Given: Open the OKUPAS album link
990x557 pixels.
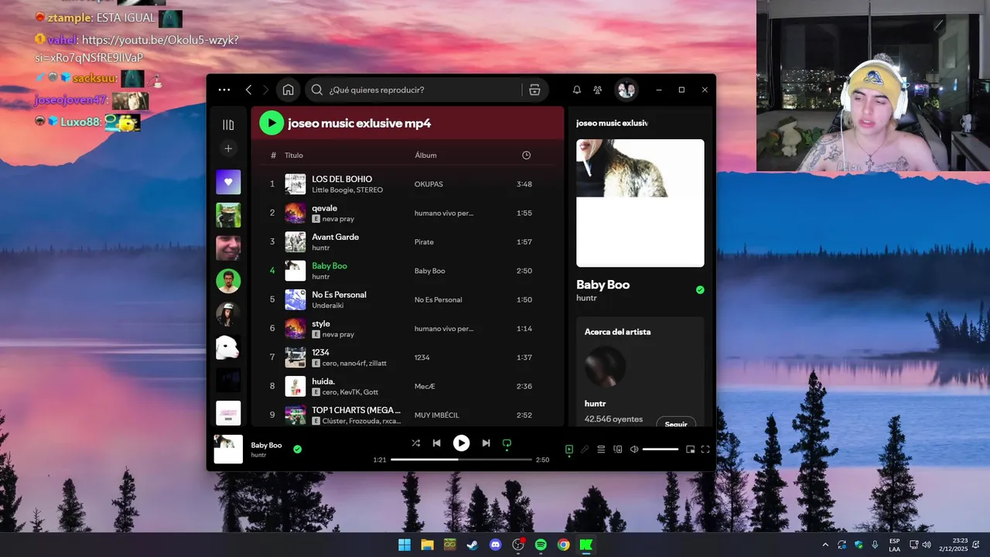Looking at the screenshot, I should pyautogui.click(x=428, y=184).
